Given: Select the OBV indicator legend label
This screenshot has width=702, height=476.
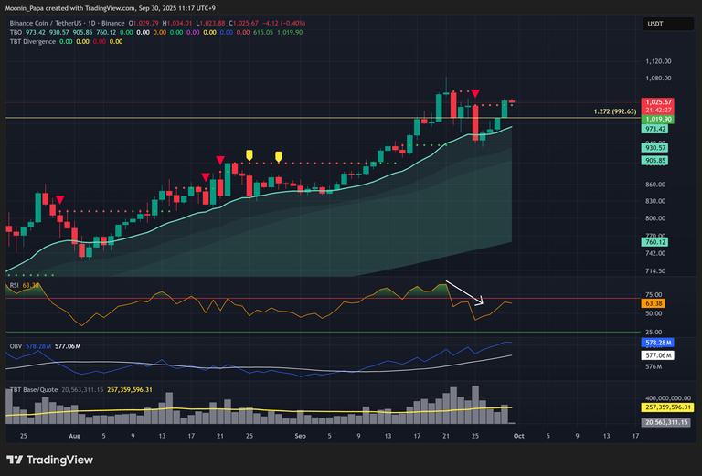Looking at the screenshot, I should 16,346.
